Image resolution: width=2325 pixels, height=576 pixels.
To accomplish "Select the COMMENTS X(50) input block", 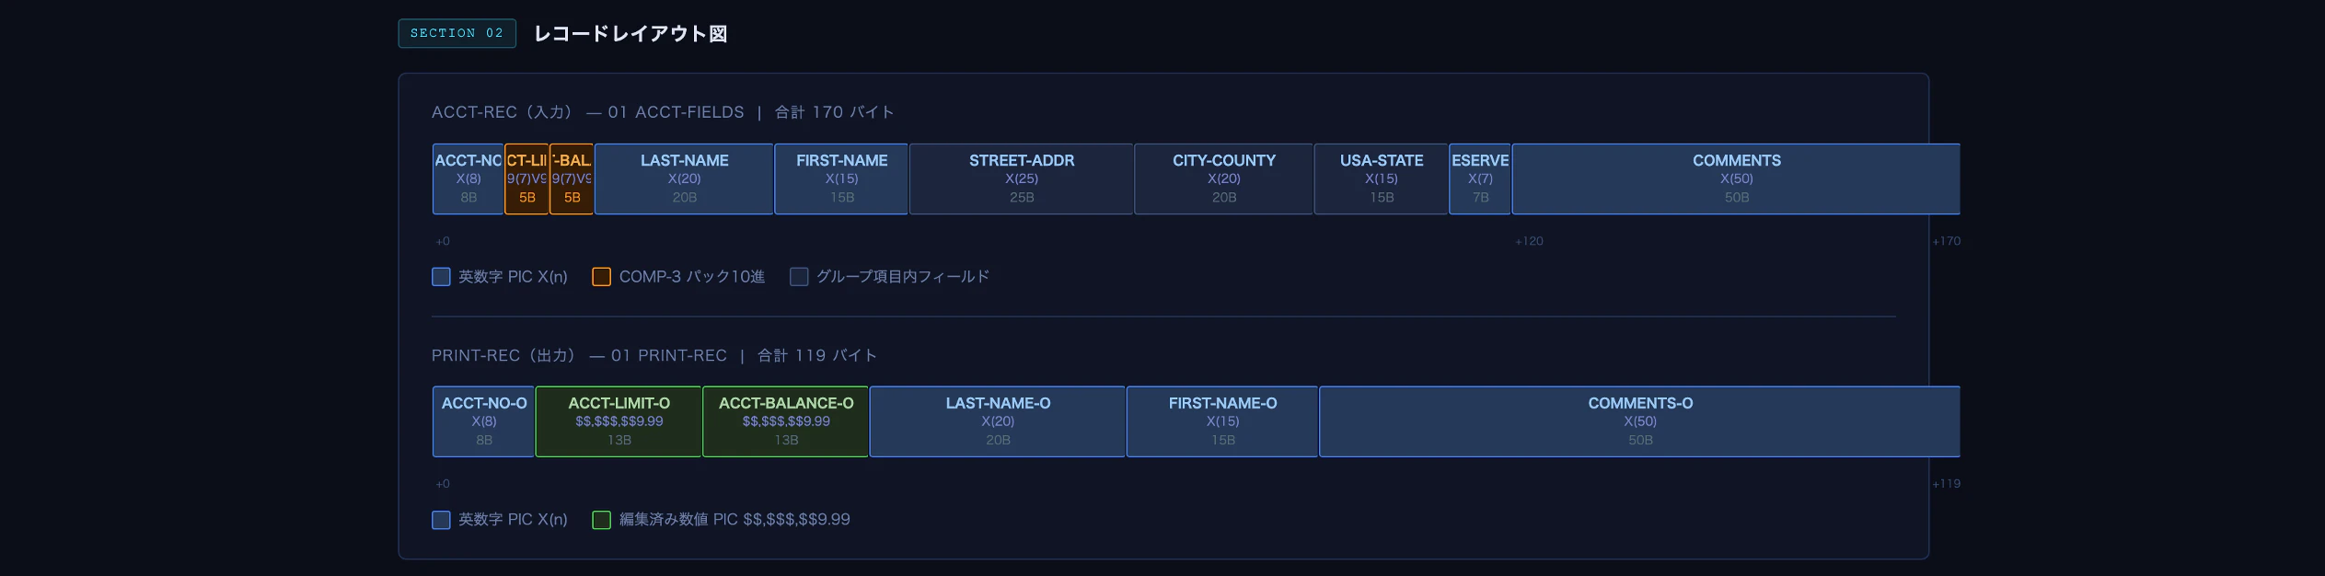I will click(x=1736, y=179).
